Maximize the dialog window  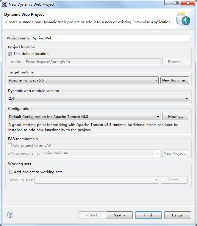pyautogui.click(x=176, y=3)
